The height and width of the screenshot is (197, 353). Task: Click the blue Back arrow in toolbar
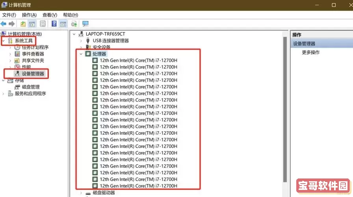(x=4, y=24)
